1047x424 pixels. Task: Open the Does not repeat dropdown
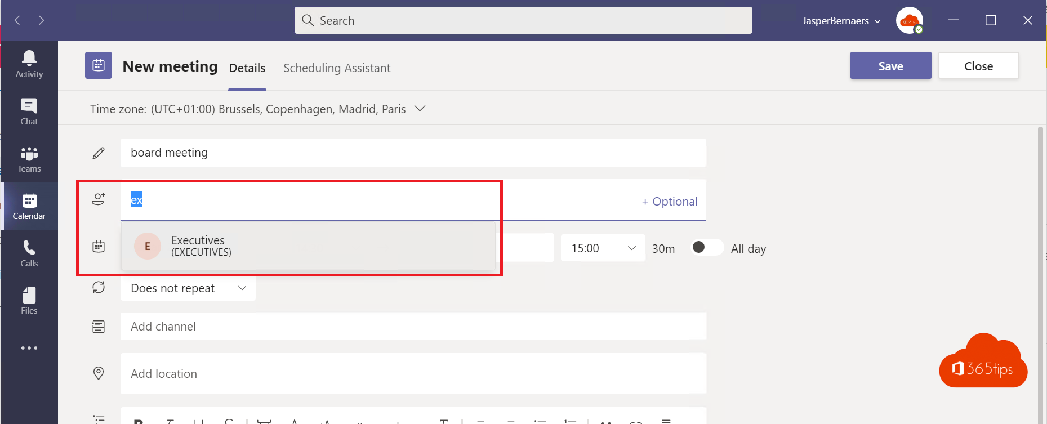click(x=188, y=288)
